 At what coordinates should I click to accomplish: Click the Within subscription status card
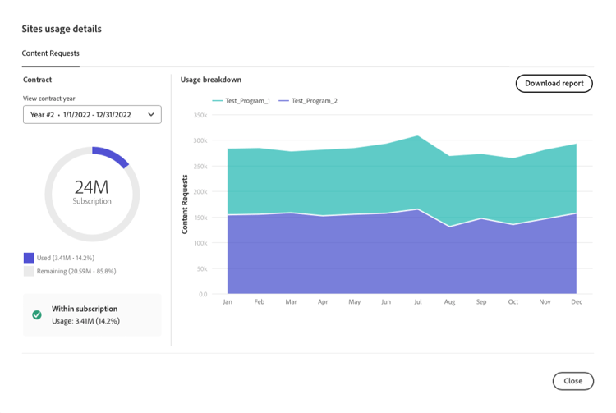point(92,314)
